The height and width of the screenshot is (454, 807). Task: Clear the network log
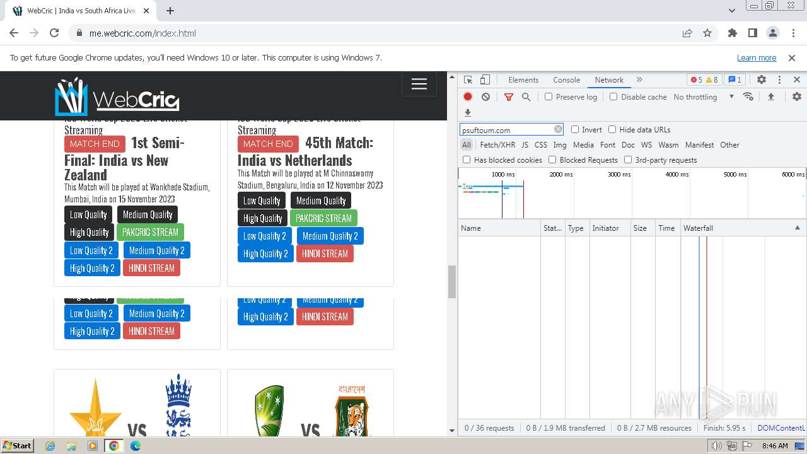pyautogui.click(x=485, y=97)
